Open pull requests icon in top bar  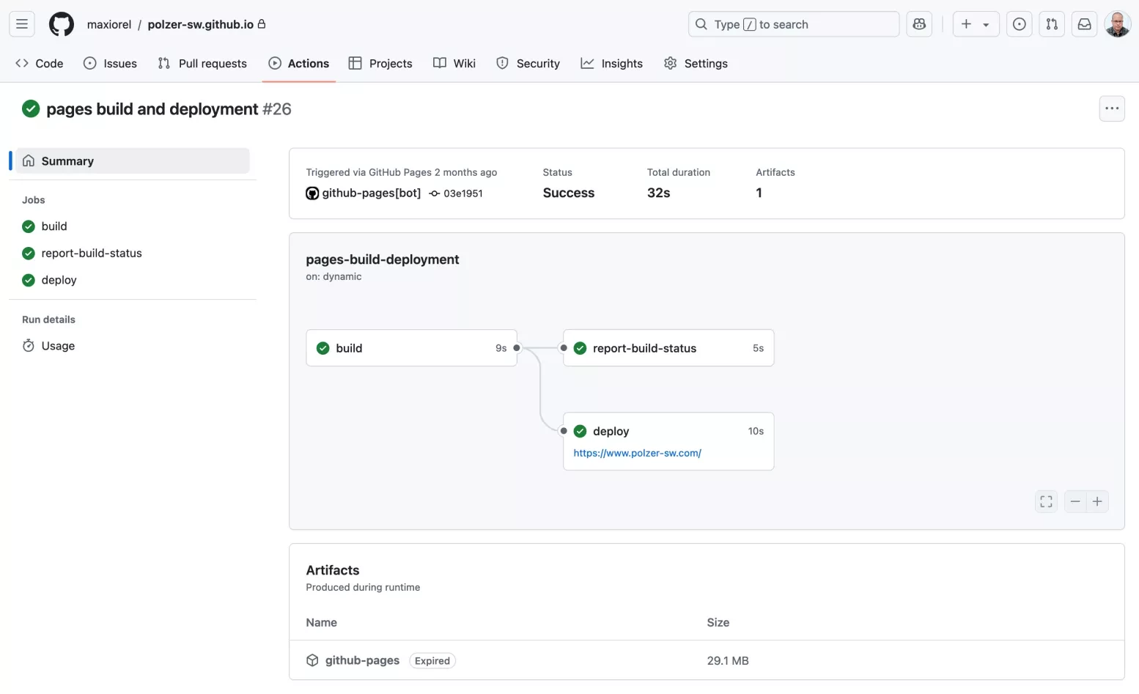pos(1052,24)
